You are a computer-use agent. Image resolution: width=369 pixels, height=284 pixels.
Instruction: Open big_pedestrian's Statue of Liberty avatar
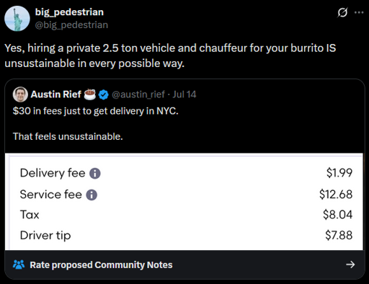(x=17, y=19)
